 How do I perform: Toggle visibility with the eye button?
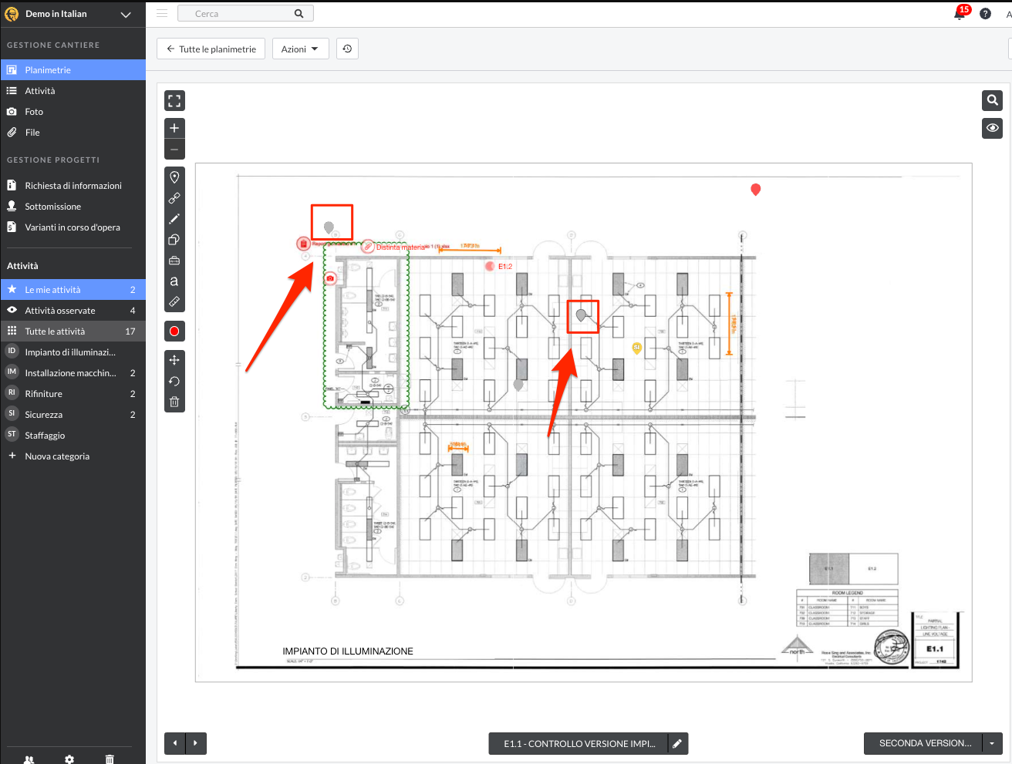point(992,128)
